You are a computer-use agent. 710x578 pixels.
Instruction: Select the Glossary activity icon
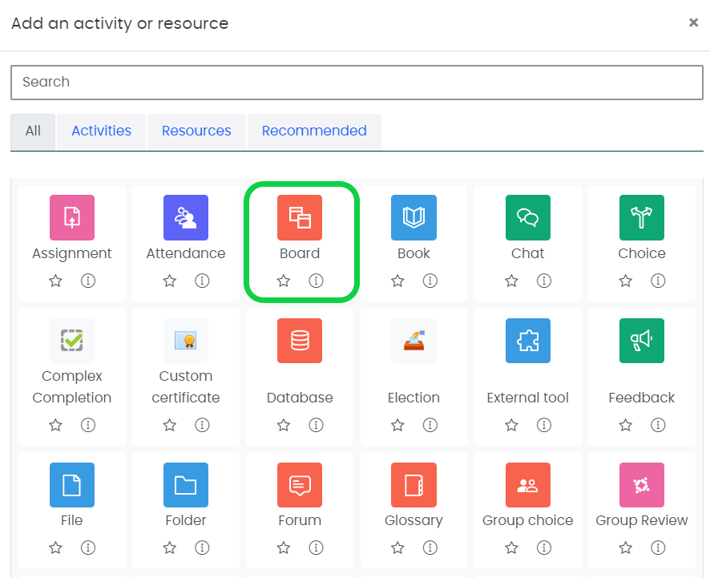[x=413, y=485]
